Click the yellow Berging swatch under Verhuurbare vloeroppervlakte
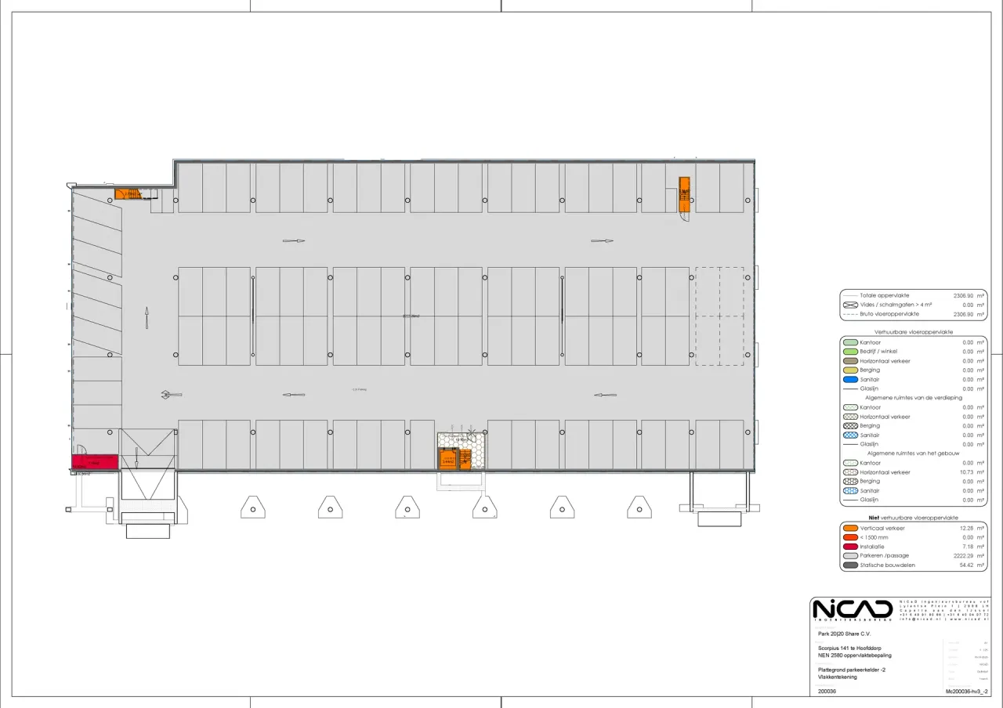Viewport: 1003px width, 708px height. (850, 370)
